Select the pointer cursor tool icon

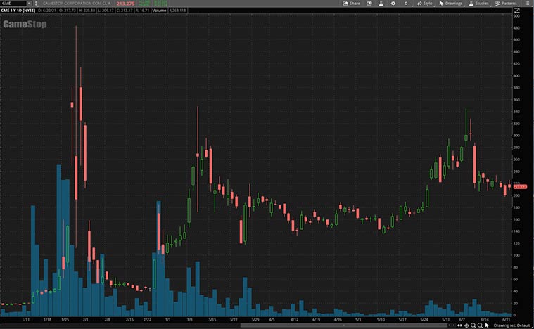487,325
